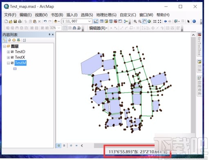
Task: Switch to Layout View button
Action: pos(64,145)
